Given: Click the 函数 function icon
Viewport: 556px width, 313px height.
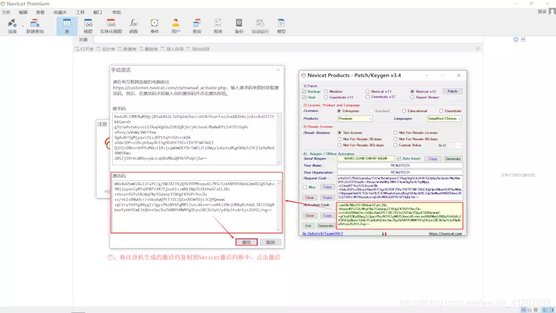Looking at the screenshot, I should click(x=133, y=26).
